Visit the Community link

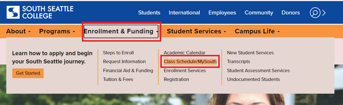click(259, 13)
